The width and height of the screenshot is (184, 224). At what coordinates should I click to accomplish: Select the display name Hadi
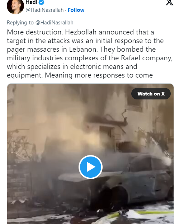point(32,2)
